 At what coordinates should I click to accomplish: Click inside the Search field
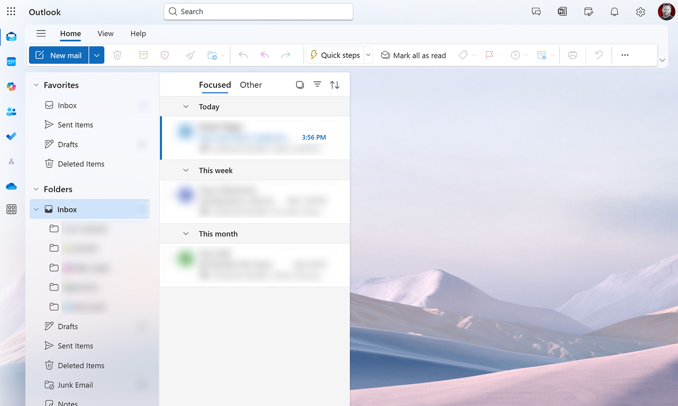[258, 11]
